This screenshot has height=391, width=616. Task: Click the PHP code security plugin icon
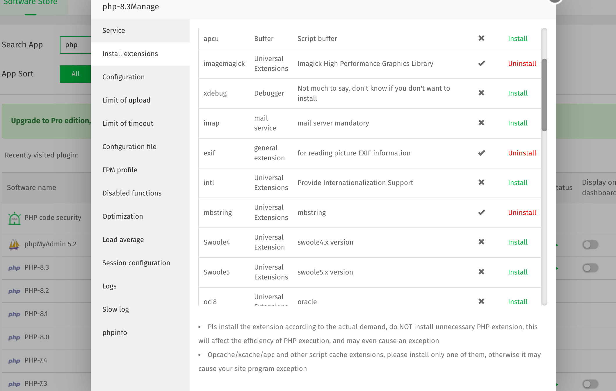(14, 218)
